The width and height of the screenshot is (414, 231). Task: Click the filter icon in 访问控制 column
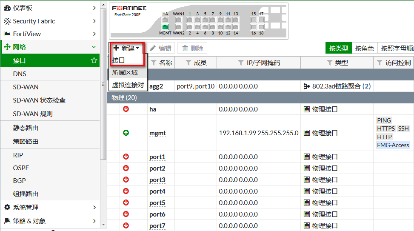[380, 63]
